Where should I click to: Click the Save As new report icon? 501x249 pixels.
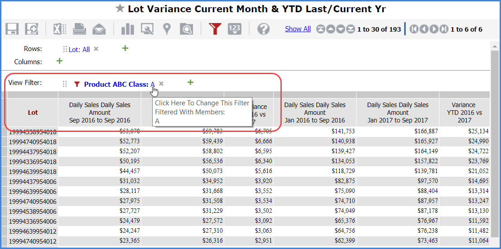tap(32, 29)
